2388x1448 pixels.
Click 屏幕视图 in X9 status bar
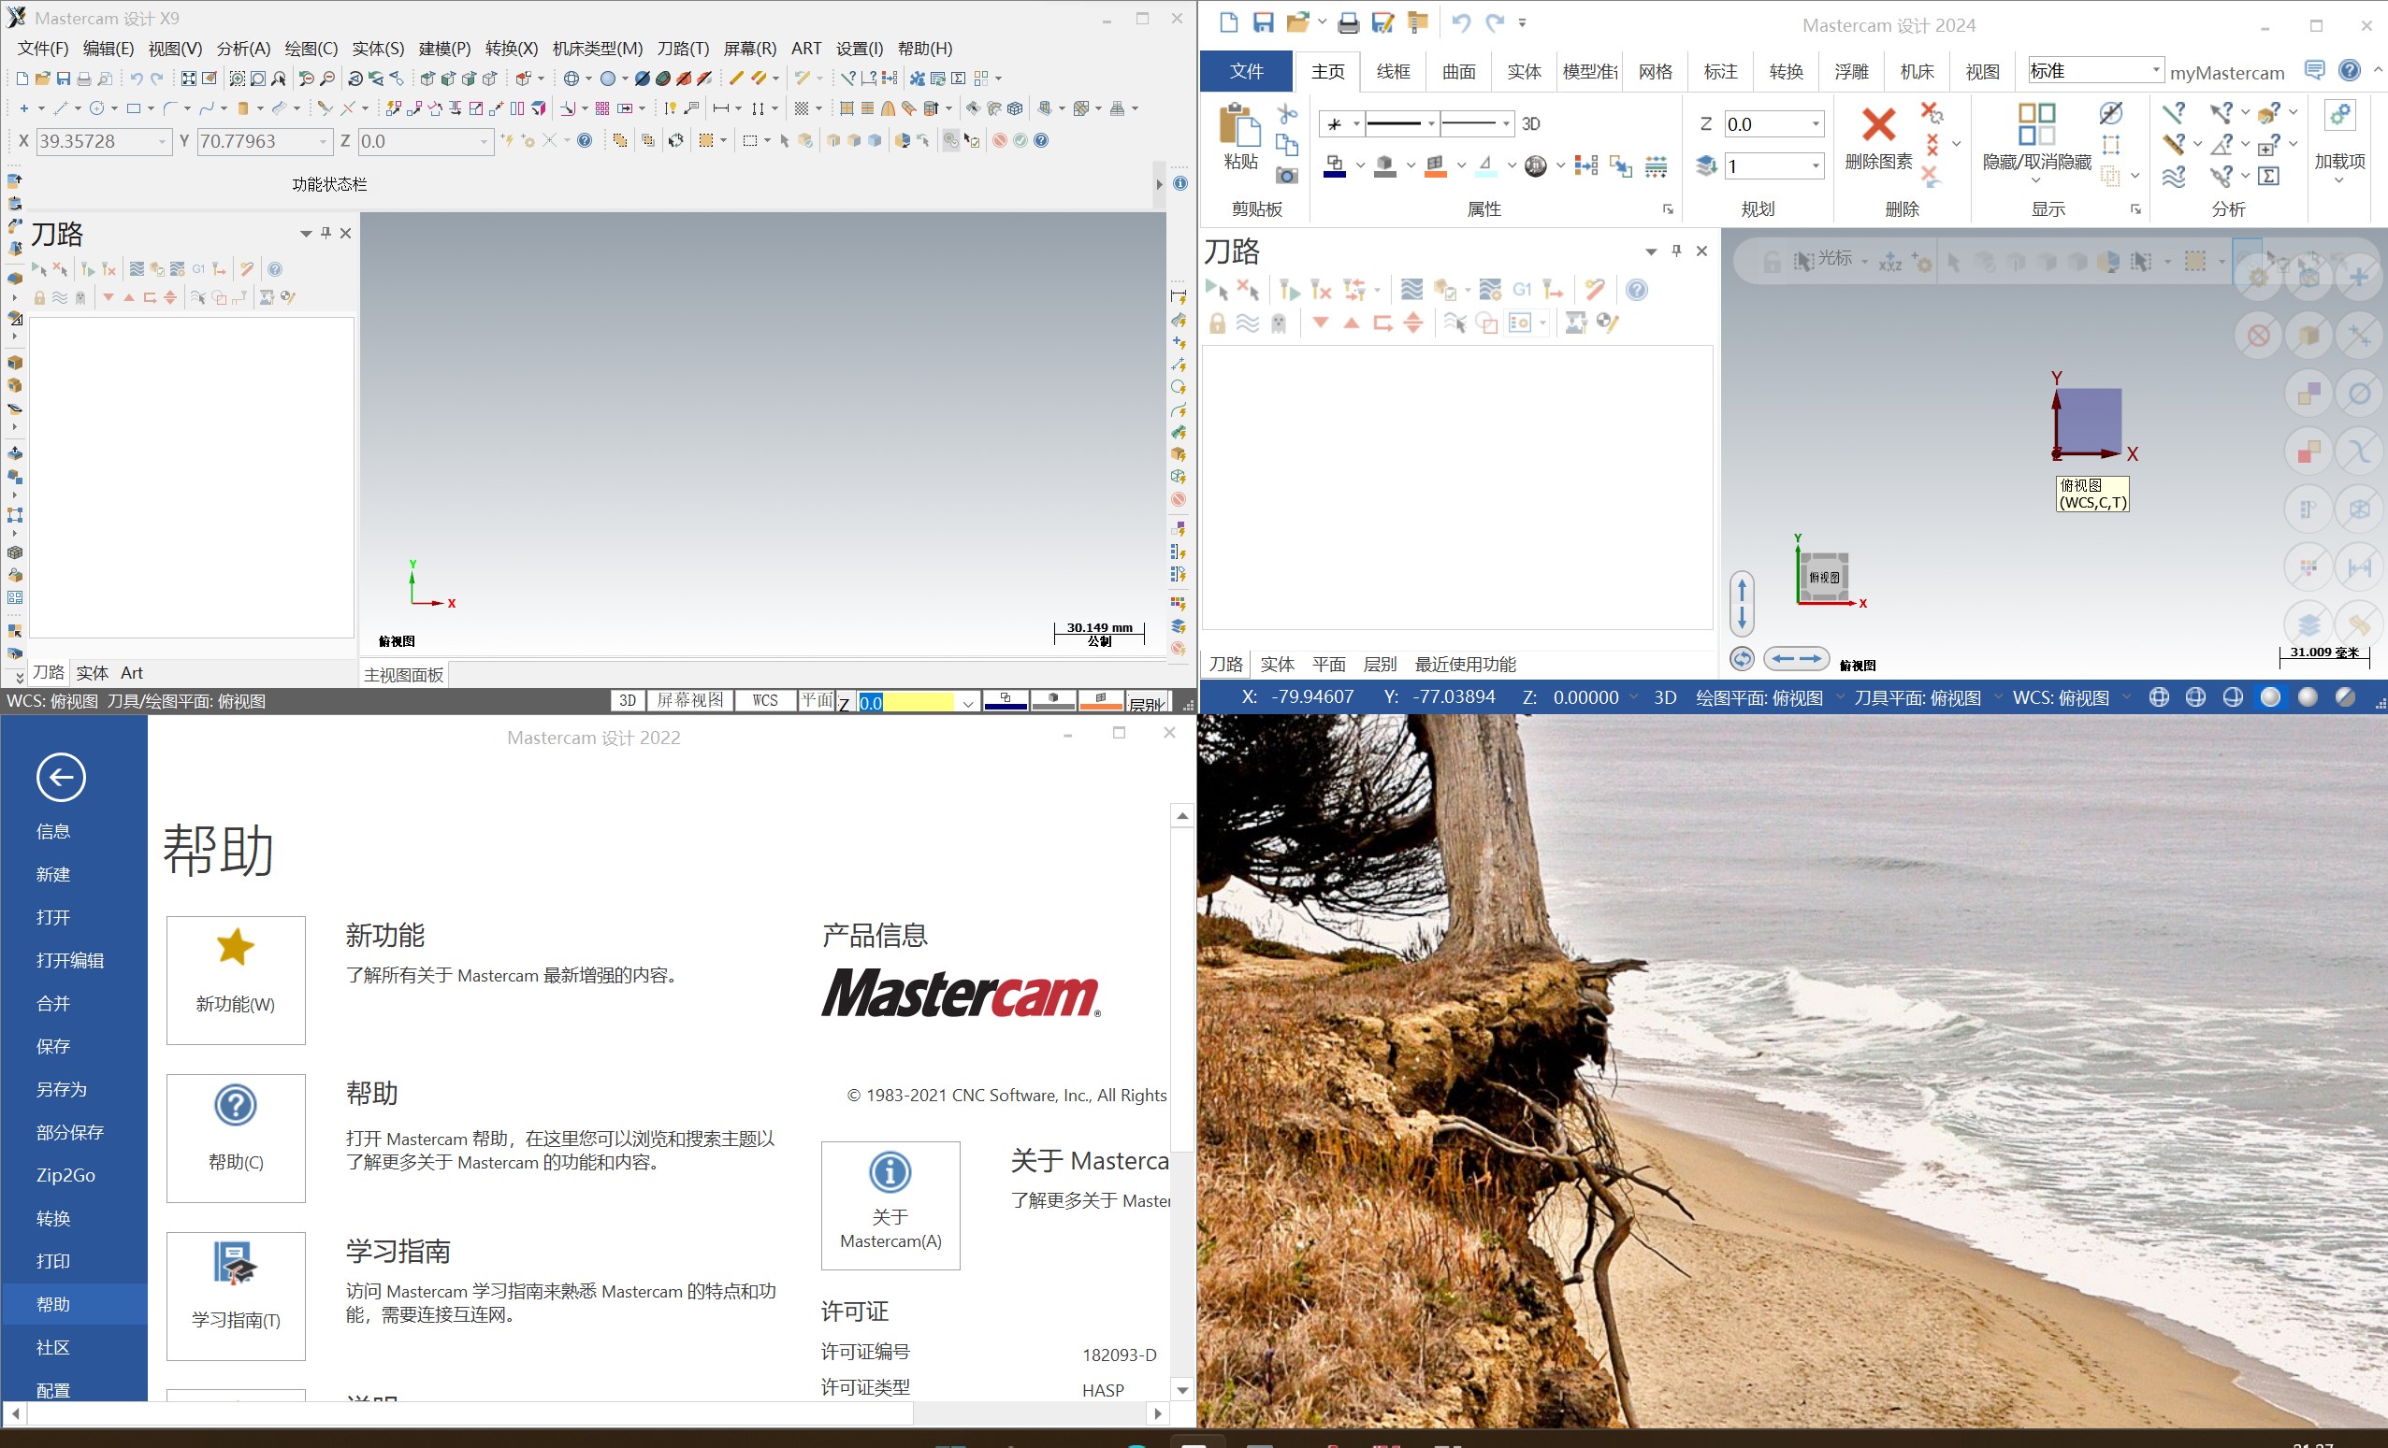(x=690, y=700)
